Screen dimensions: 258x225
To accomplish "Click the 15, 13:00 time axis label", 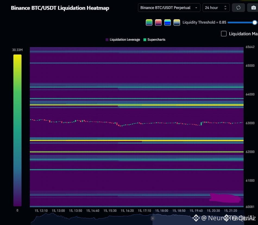I will click(58, 211).
